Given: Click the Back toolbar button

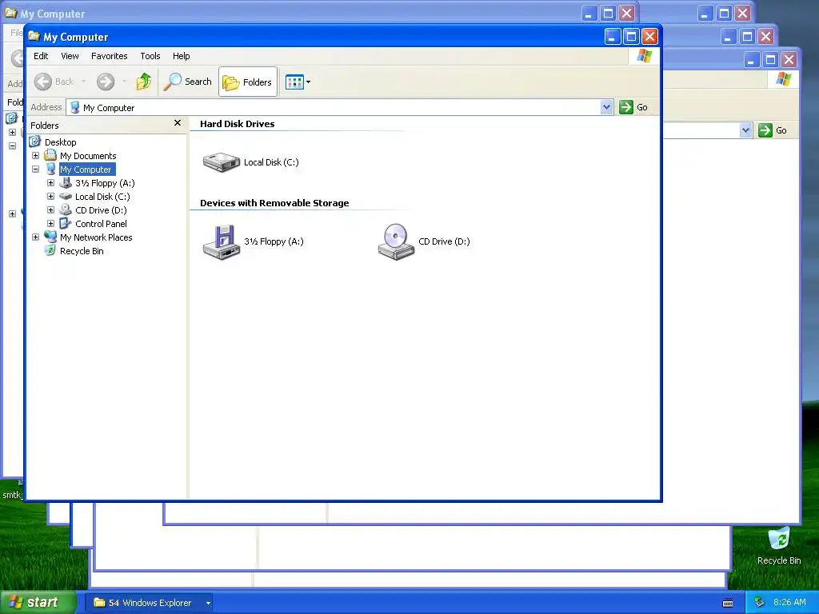Looking at the screenshot, I should (x=54, y=82).
